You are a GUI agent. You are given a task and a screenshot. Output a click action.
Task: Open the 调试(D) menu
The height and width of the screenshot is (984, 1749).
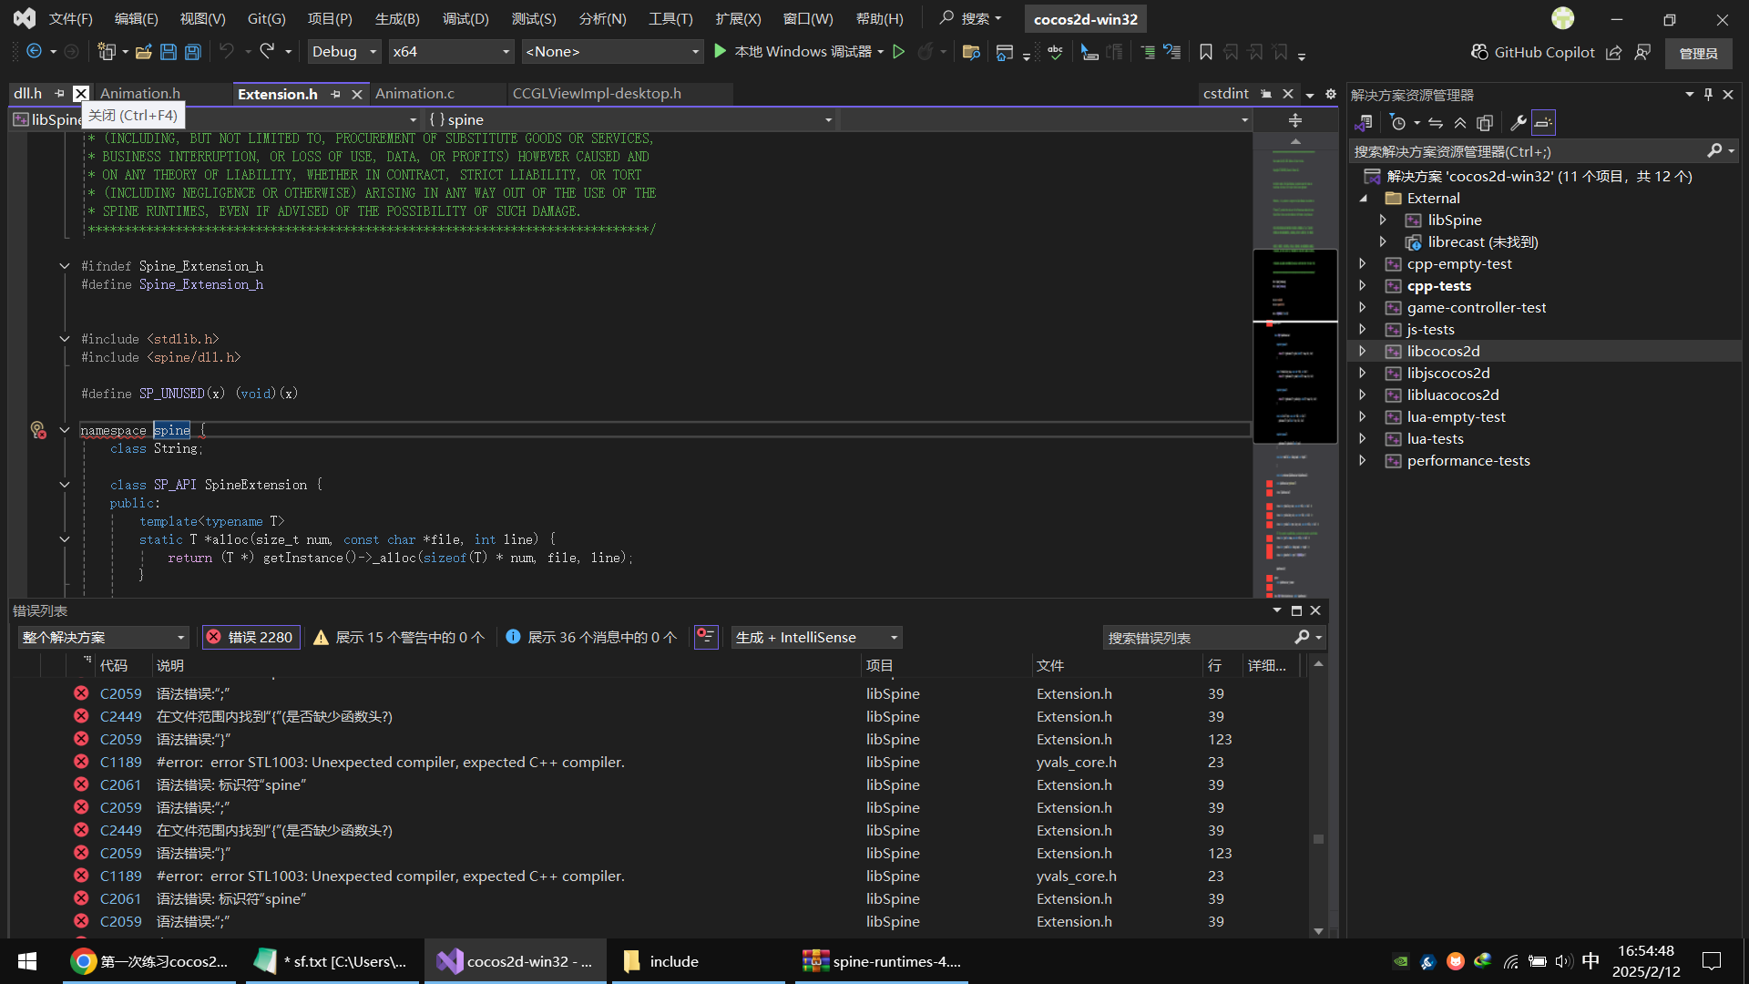point(465,18)
